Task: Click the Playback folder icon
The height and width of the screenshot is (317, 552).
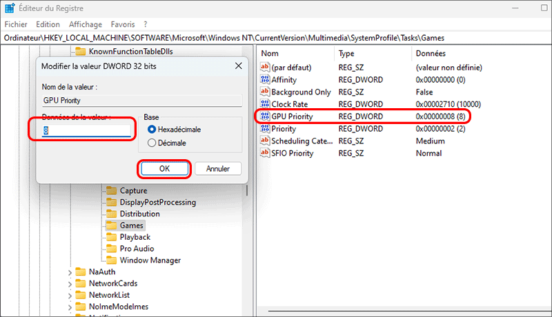Action: pyautogui.click(x=112, y=237)
